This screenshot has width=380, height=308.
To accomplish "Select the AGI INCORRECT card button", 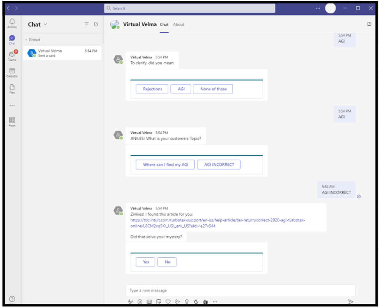I will point(219,165).
